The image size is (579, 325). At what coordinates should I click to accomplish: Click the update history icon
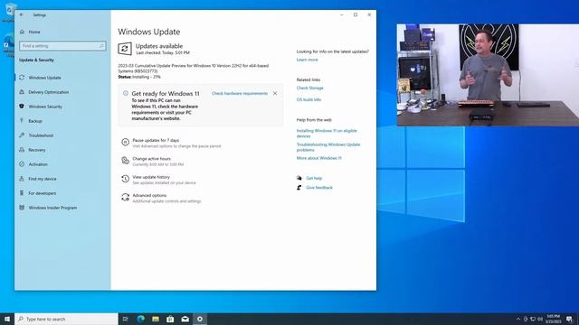point(125,179)
